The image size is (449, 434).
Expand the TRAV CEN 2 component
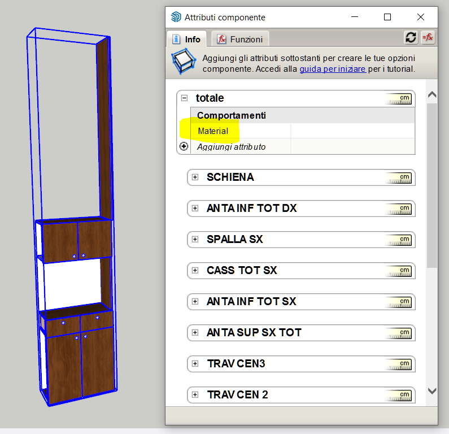pyautogui.click(x=195, y=394)
